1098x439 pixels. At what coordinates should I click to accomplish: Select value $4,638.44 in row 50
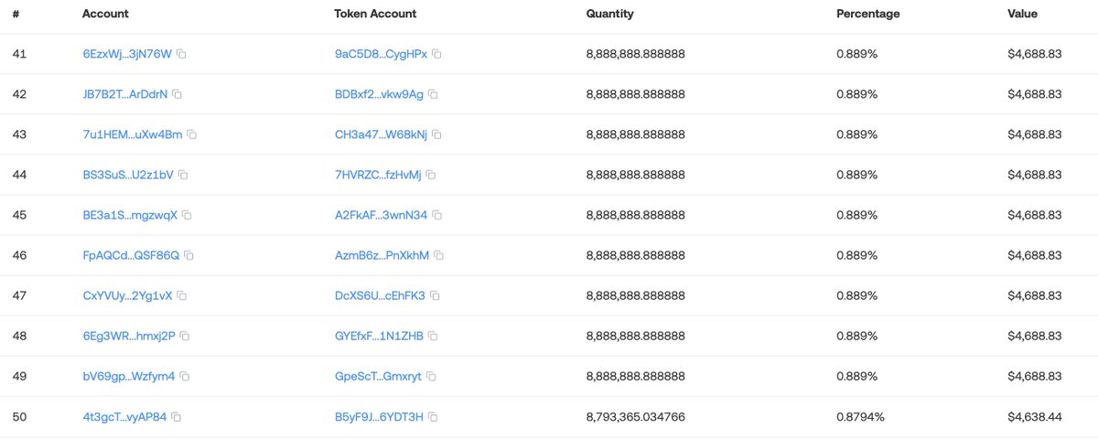tap(1034, 417)
